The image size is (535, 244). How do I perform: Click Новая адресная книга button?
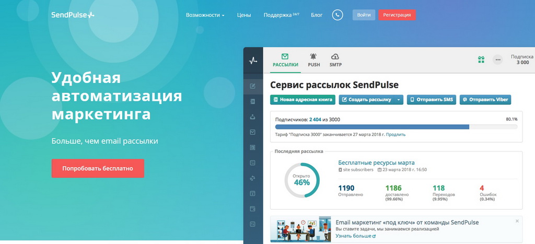[x=303, y=100]
